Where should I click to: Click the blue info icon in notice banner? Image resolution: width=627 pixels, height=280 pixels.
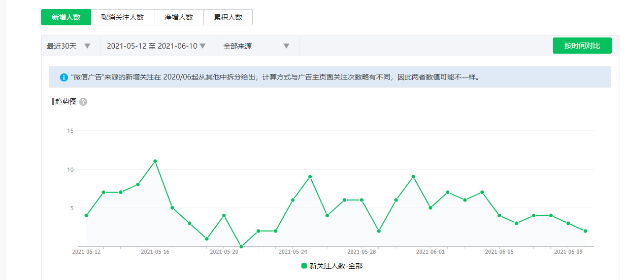coord(64,77)
